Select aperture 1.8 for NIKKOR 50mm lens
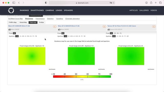 tap(17, 36)
